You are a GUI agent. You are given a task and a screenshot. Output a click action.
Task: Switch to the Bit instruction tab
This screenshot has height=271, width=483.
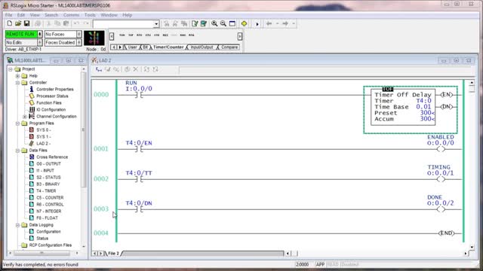pyautogui.click(x=145, y=47)
